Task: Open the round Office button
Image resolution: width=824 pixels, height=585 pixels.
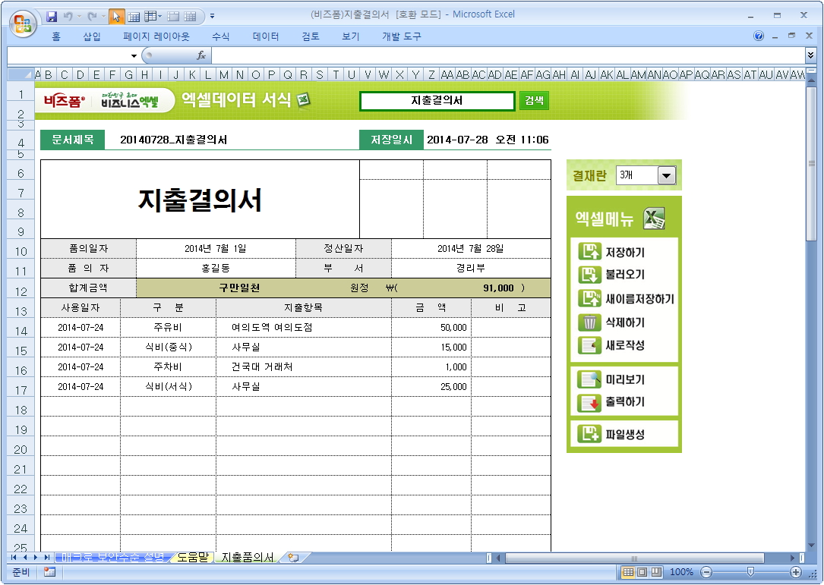Action: tap(23, 20)
